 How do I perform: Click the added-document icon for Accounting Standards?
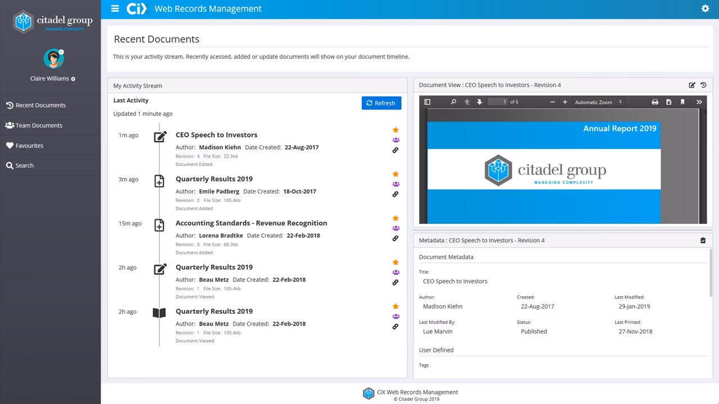160,225
